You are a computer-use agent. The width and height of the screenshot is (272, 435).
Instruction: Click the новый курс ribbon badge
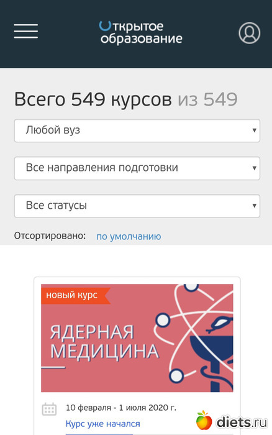click(x=76, y=295)
